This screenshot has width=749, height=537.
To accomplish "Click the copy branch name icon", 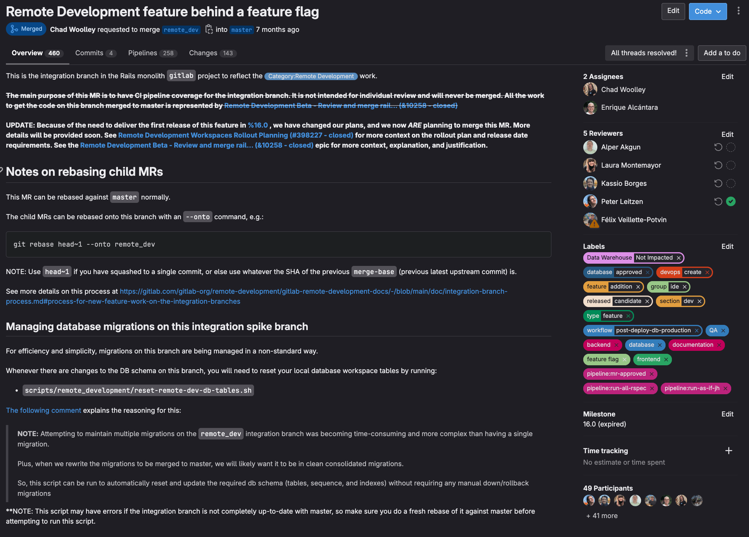I will (x=208, y=29).
